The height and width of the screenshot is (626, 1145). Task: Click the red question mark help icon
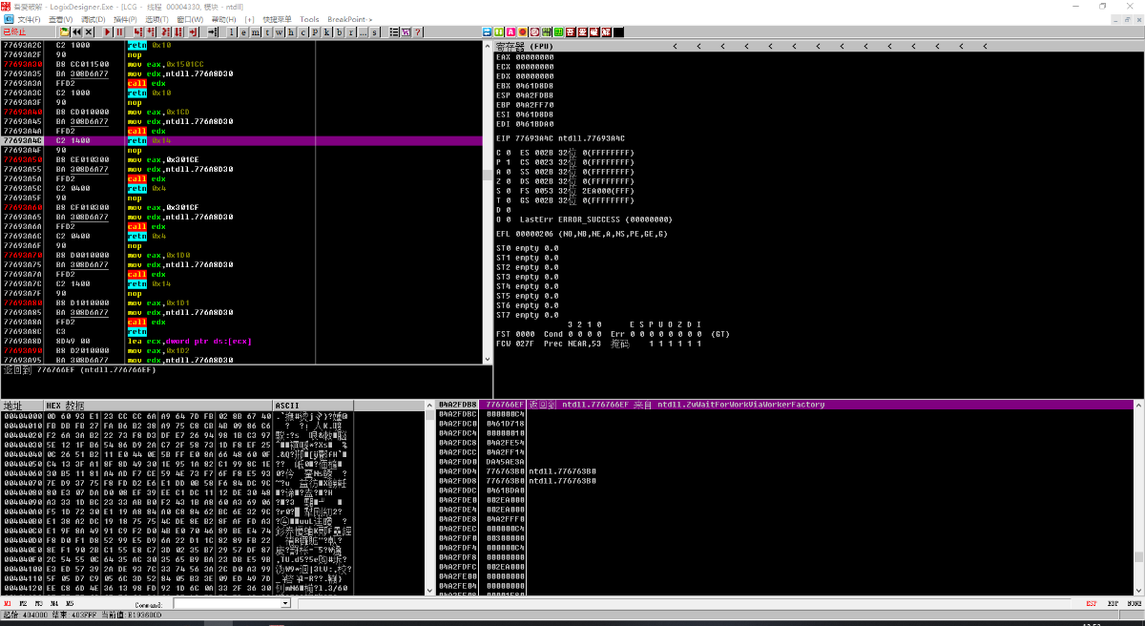(x=417, y=31)
